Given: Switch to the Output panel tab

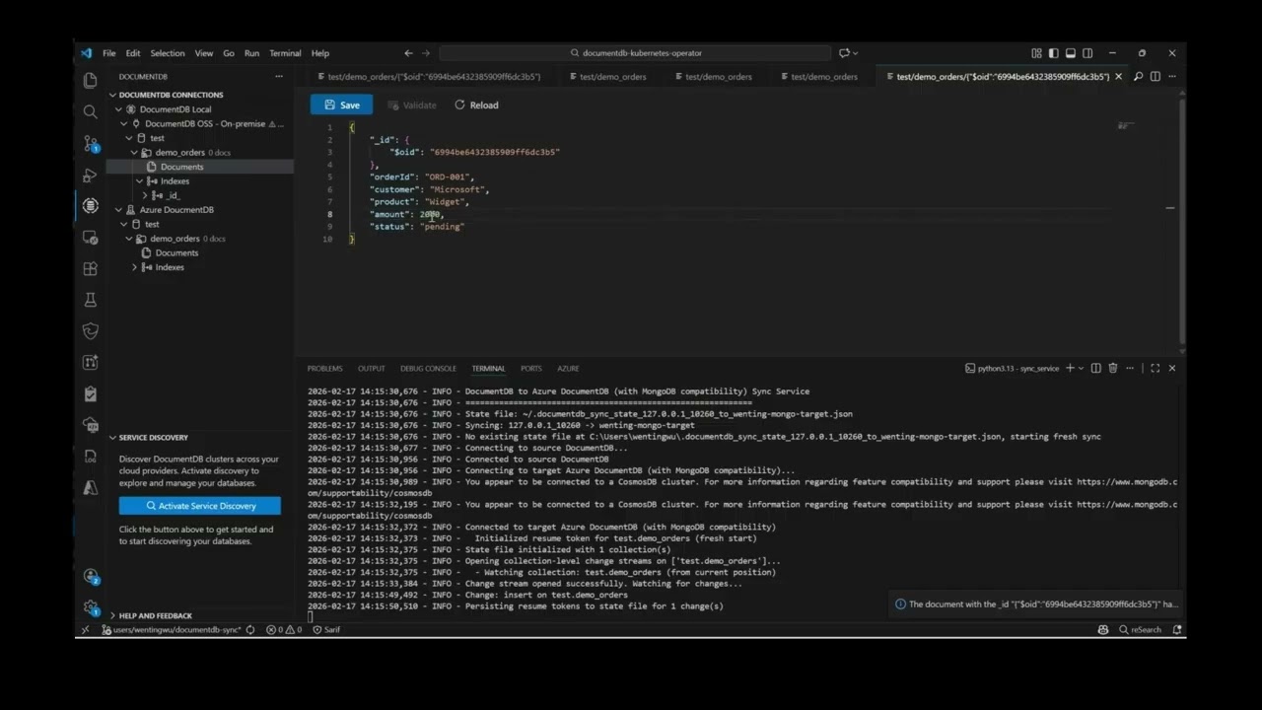Looking at the screenshot, I should tap(372, 368).
